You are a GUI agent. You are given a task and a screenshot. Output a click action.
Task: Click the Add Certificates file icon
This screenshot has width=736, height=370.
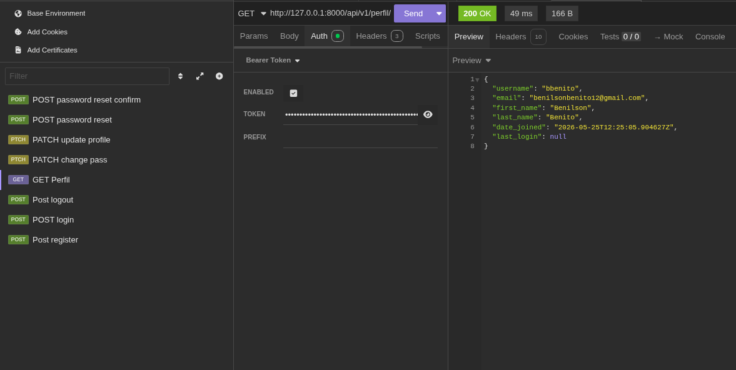[18, 50]
